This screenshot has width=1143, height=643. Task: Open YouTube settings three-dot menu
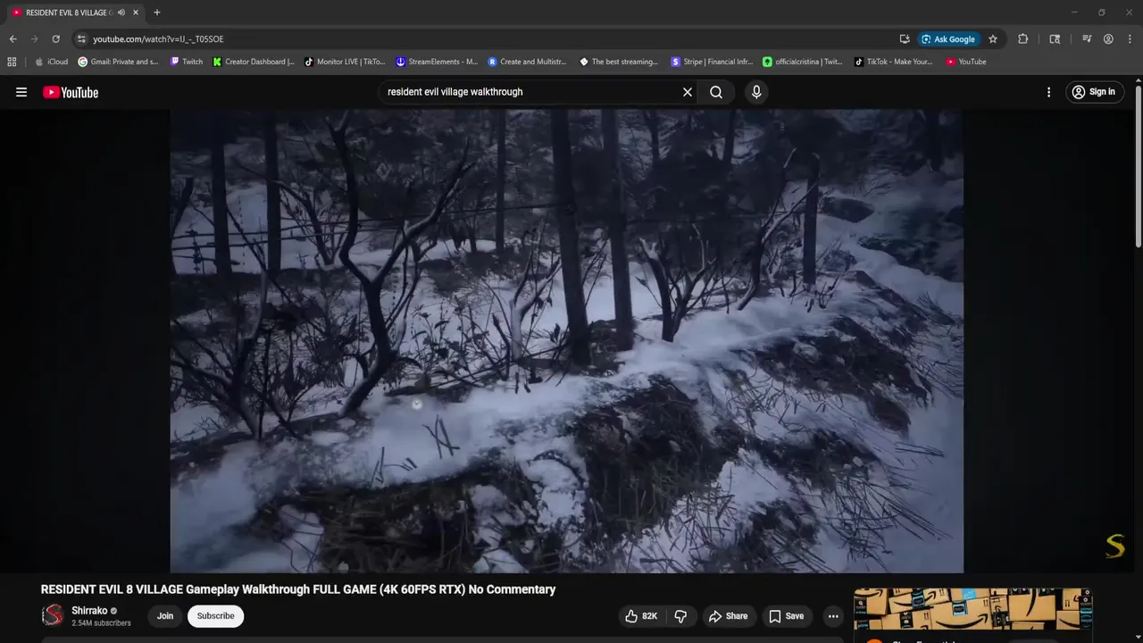coord(1048,92)
